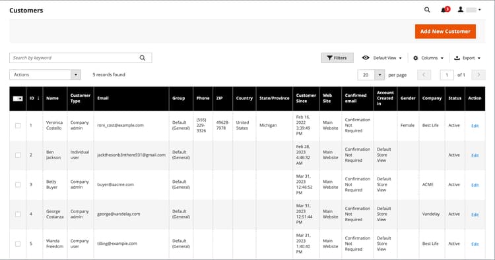The width and height of the screenshot is (495, 260).
Task: Open the select-all checkbox dropdown in header
Action: click(18, 99)
